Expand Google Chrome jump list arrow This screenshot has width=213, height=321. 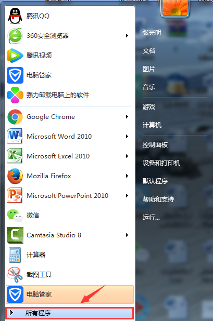point(127,117)
